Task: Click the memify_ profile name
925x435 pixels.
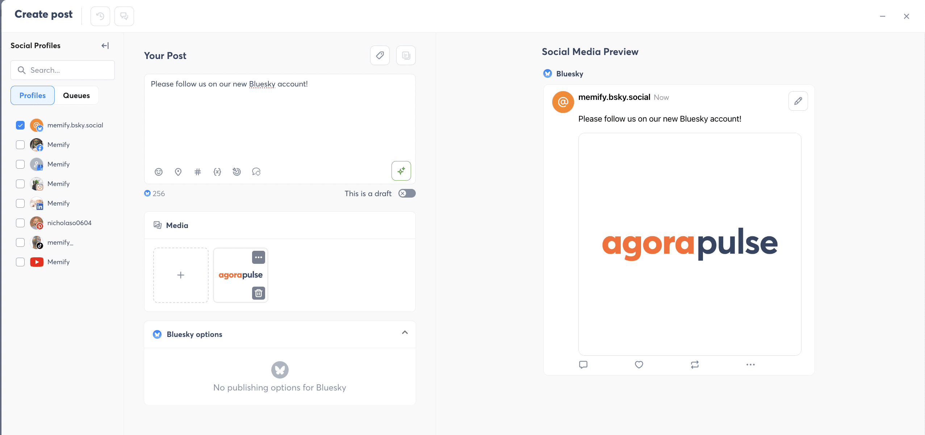Action: point(60,242)
